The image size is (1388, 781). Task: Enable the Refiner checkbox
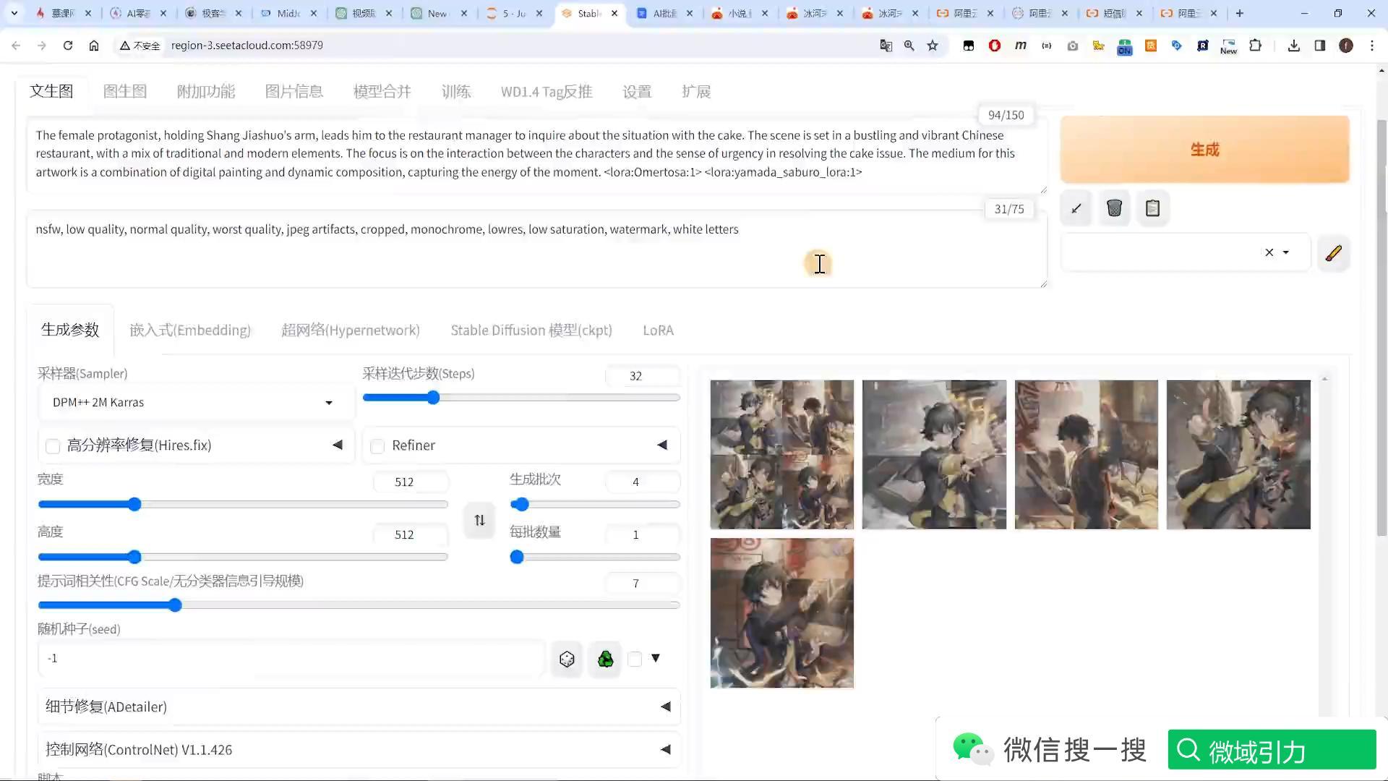377,446
